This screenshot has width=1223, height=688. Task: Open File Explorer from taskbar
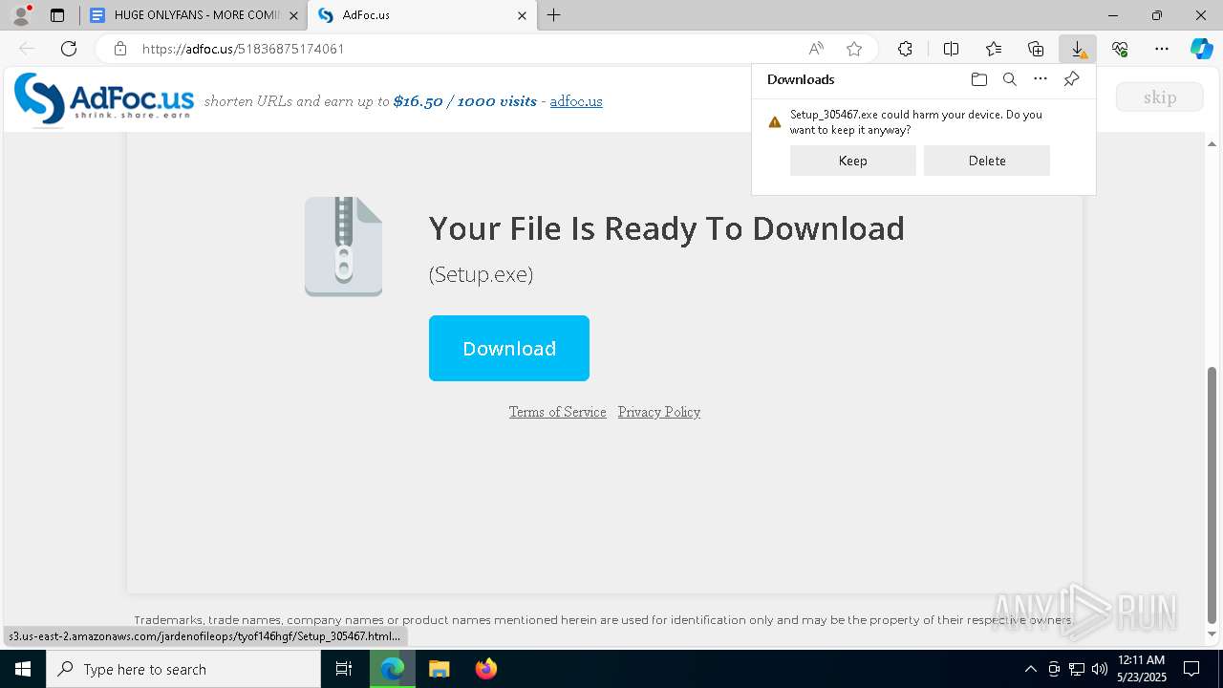pos(439,669)
